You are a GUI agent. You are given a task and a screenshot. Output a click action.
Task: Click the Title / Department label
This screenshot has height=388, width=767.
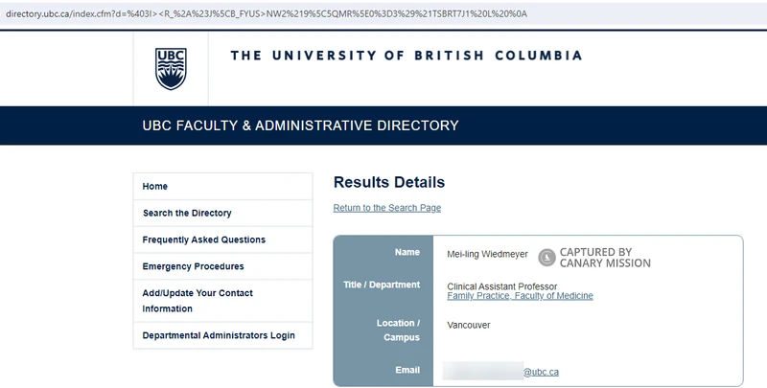point(382,285)
